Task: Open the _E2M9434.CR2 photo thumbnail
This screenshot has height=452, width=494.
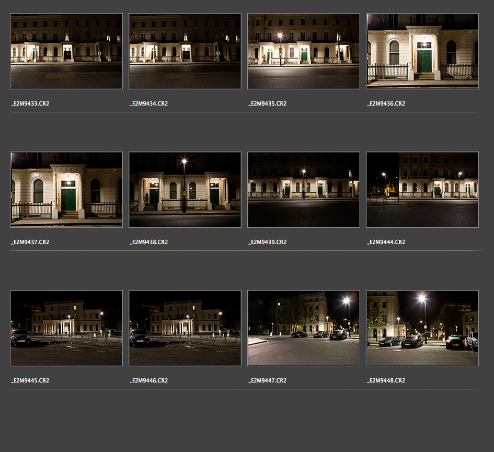Action: click(185, 51)
